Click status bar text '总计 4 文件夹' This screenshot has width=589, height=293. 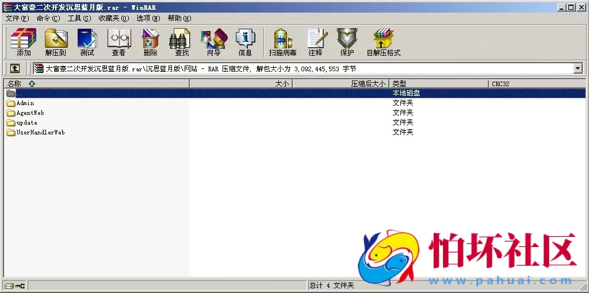click(332, 286)
